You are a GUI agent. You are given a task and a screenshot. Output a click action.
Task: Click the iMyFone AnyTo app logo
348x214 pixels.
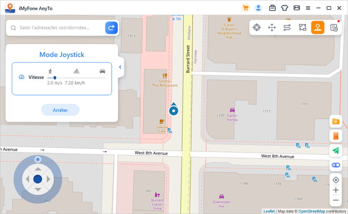pos(10,8)
